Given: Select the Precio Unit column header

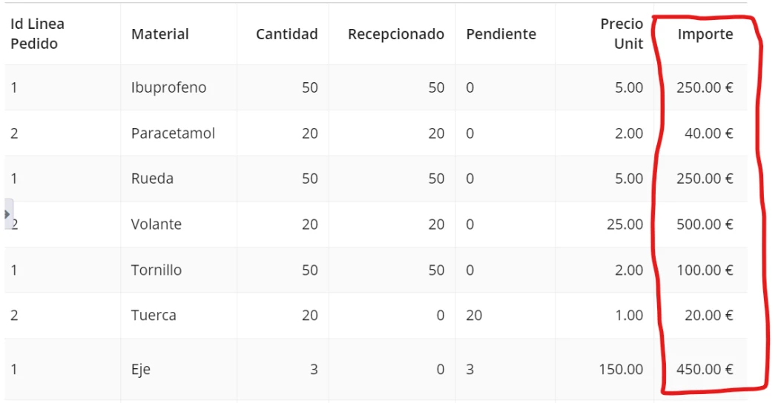Looking at the screenshot, I should 622,34.
